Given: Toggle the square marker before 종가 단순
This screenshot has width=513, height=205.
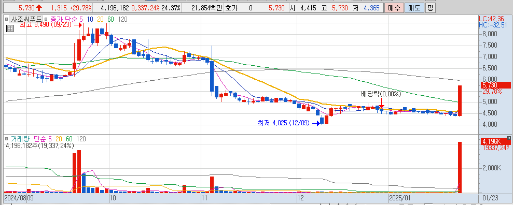Looking at the screenshot, I should point(46,19).
